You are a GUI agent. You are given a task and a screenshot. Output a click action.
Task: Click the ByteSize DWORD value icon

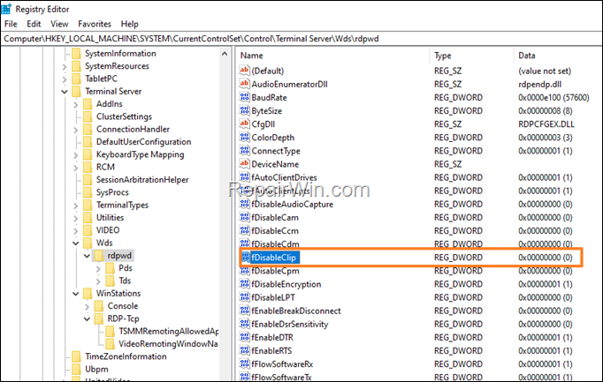[x=244, y=110]
